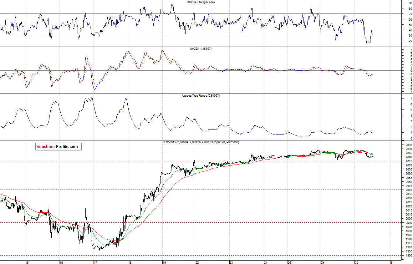Image resolution: width=413 pixels, height=264 pixels.
Task: Click the MACD (-1.15307) panel title
Action: [x=201, y=49]
